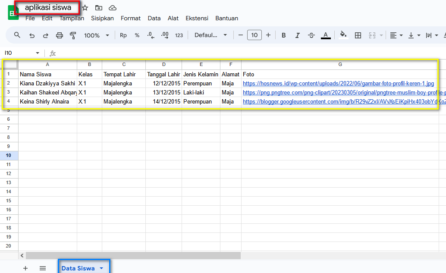Open the borders tool in toolbar

[x=358, y=35]
